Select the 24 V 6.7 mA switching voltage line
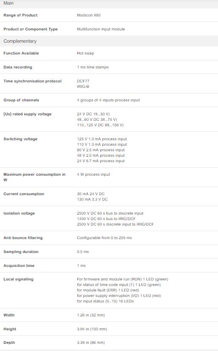Viewport: 218px width, 351px height. [101, 161]
